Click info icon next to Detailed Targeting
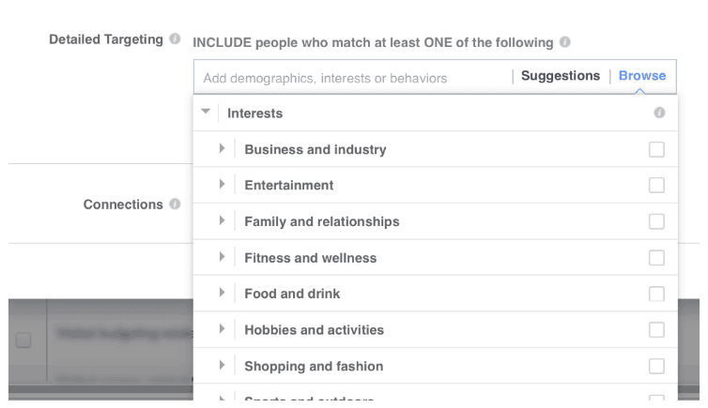This screenshot has height=408, width=708. click(175, 39)
